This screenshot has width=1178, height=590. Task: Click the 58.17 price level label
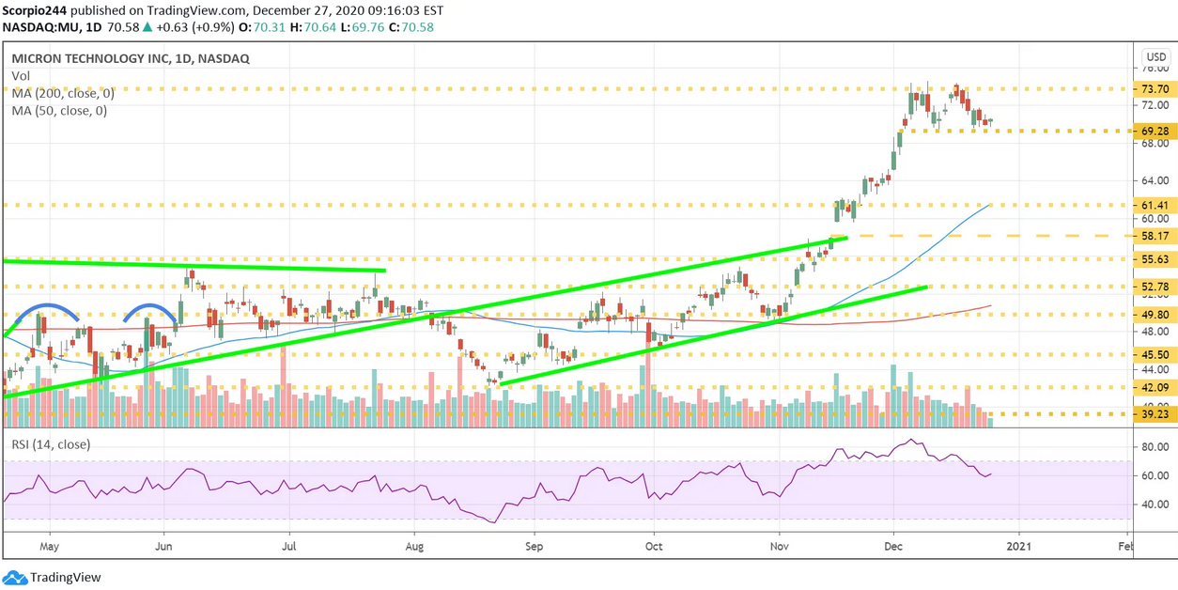(x=1155, y=236)
